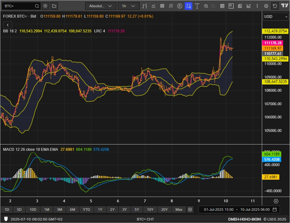Add a symbol with the plus button
Screen dimensions: 290x223
45,6
